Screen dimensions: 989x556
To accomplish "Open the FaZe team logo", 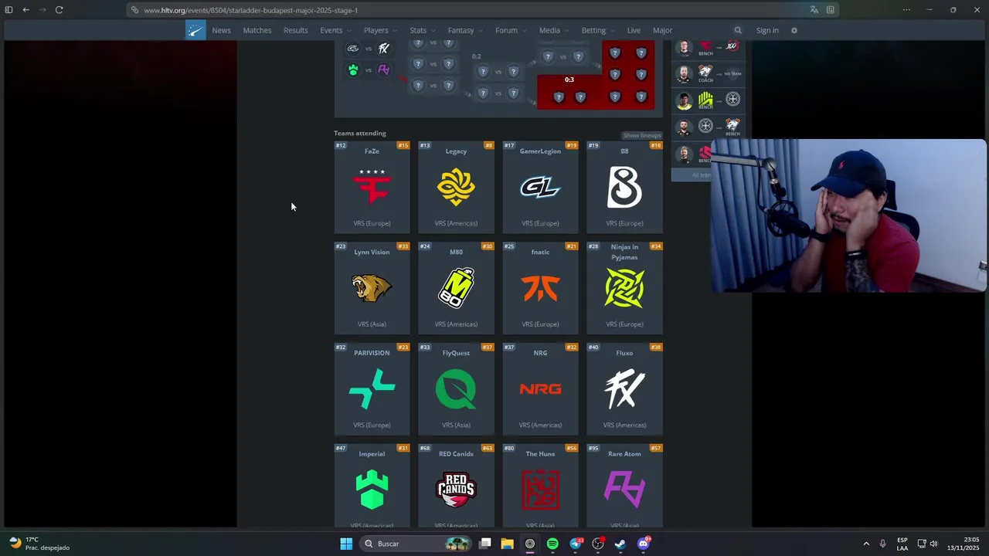I will (372, 187).
